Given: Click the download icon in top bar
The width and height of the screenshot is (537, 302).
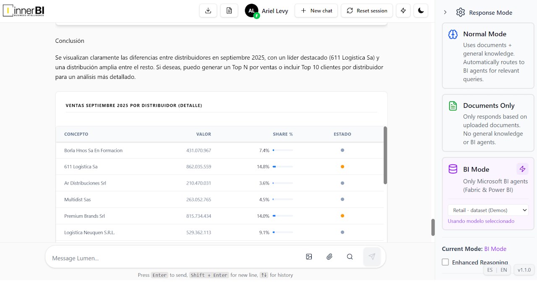Looking at the screenshot, I should pyautogui.click(x=208, y=10).
